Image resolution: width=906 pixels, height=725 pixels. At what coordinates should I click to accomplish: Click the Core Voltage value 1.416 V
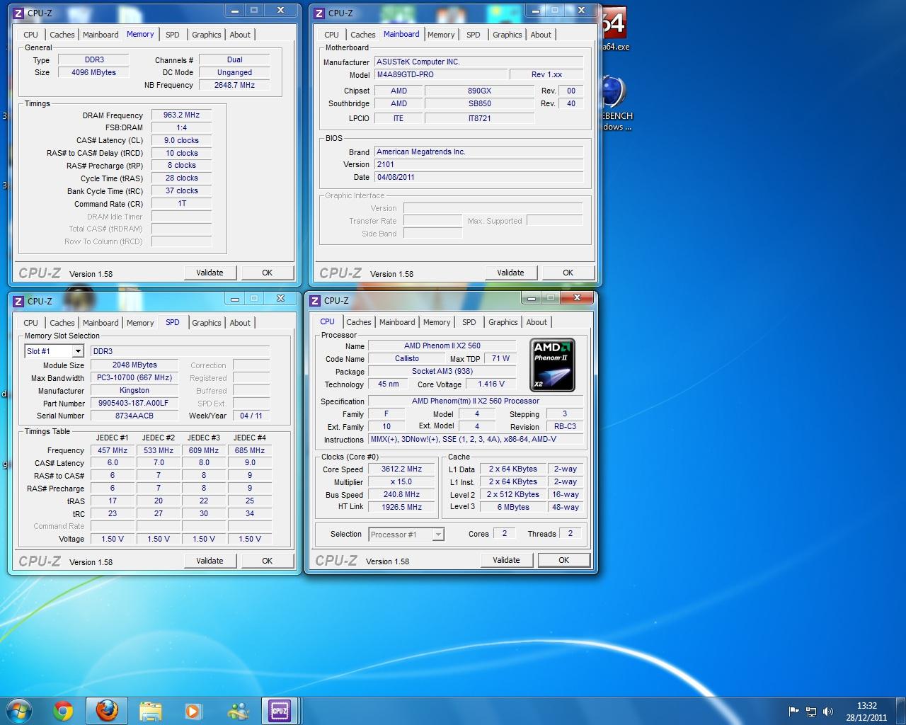(x=492, y=384)
